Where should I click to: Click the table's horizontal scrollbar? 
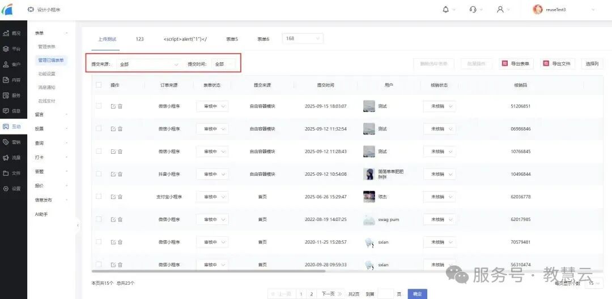tap(227, 271)
